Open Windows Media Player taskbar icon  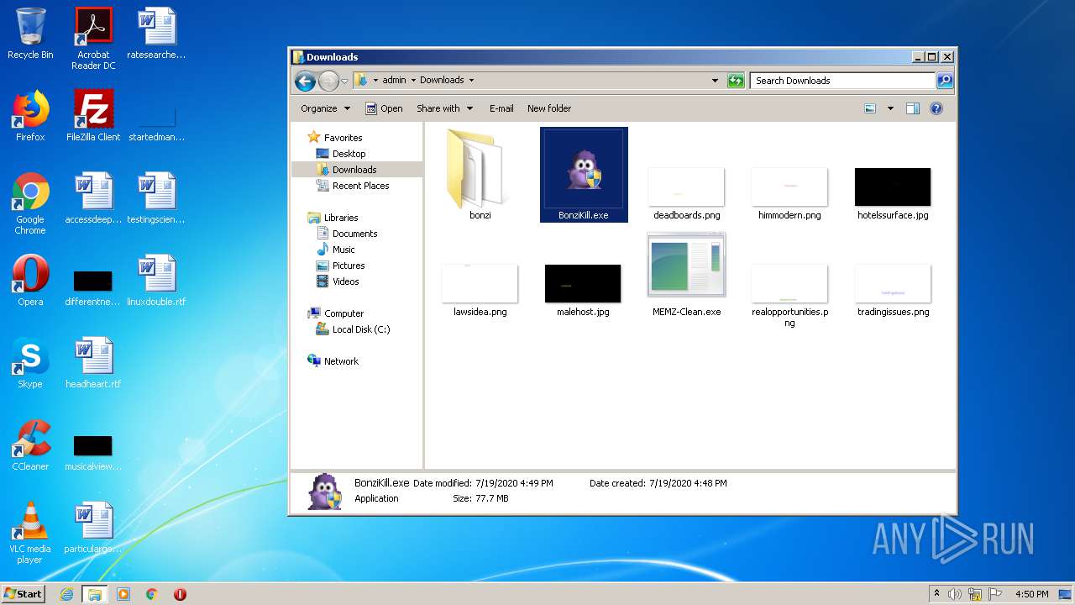pyautogui.click(x=123, y=594)
